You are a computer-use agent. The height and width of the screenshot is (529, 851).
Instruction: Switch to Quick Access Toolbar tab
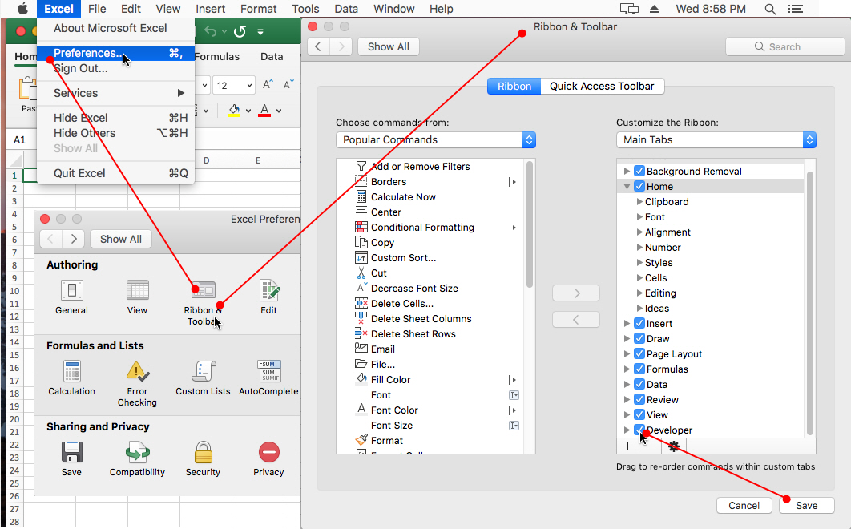click(602, 86)
